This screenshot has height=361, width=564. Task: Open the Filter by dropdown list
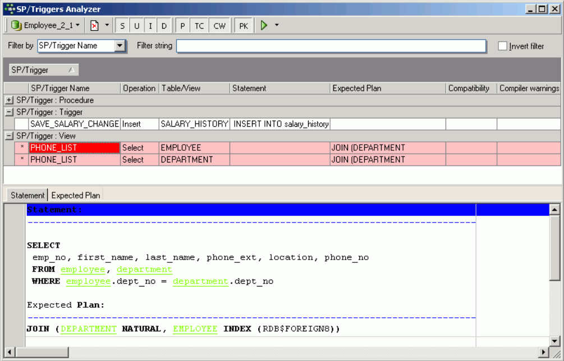click(x=120, y=46)
